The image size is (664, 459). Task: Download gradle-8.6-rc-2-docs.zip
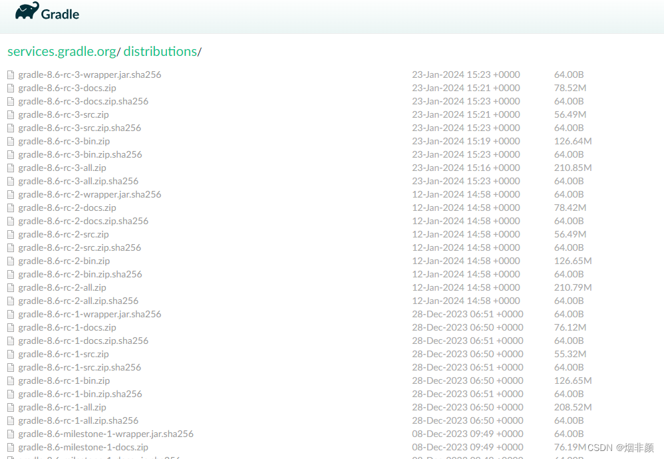[x=67, y=208]
